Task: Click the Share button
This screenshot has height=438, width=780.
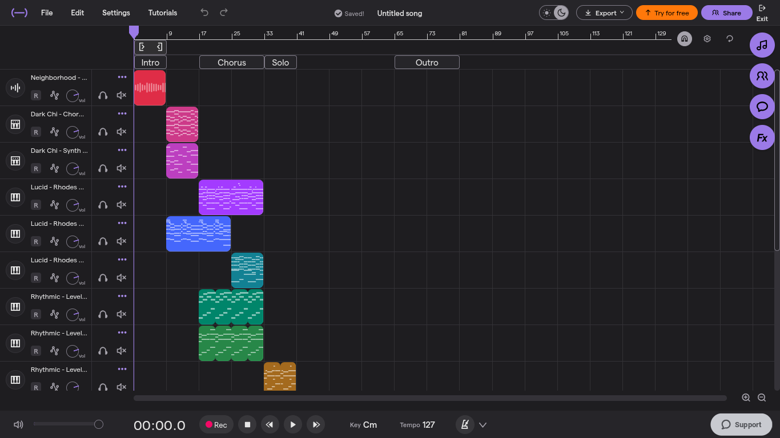Action: click(x=726, y=13)
